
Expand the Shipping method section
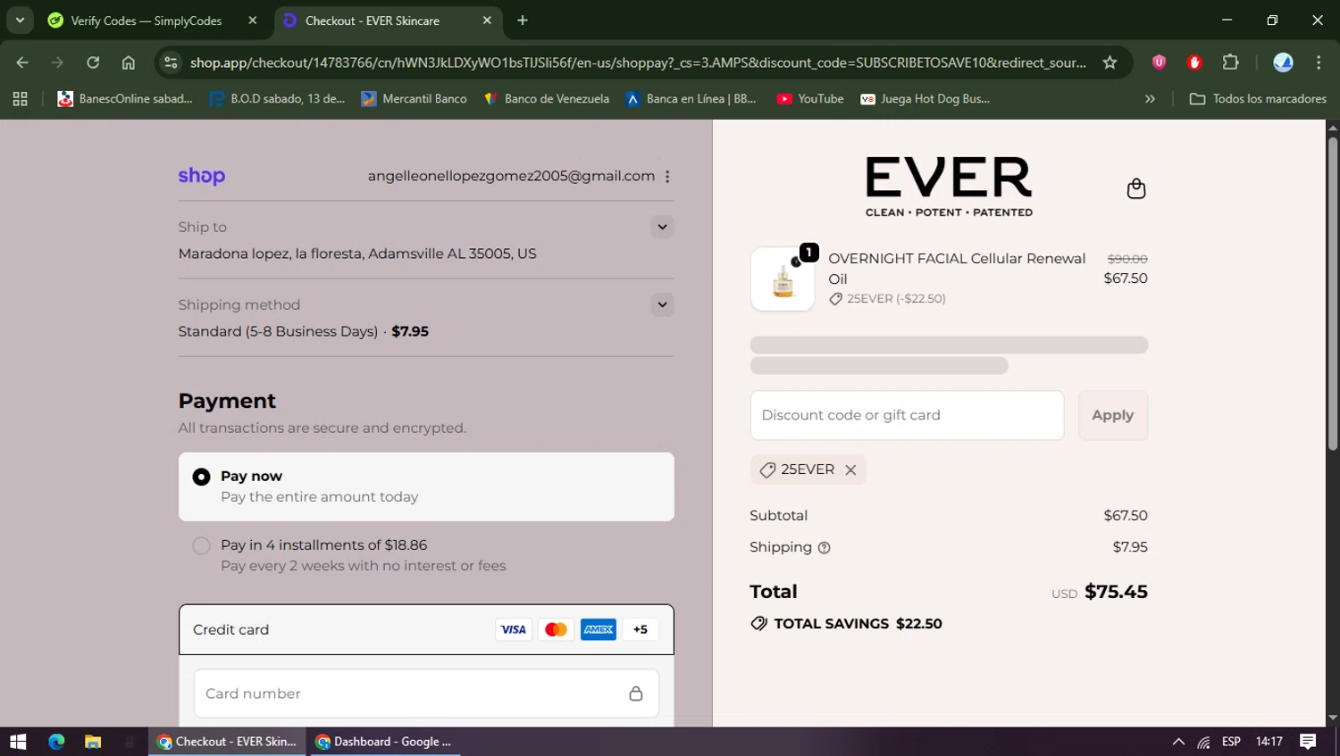[x=662, y=304]
